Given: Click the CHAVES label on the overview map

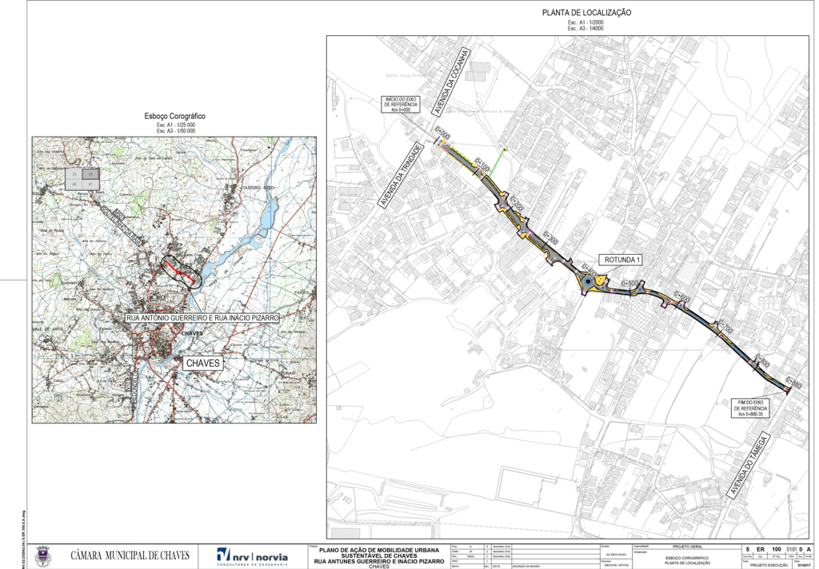Looking at the screenshot, I should coord(202,363).
